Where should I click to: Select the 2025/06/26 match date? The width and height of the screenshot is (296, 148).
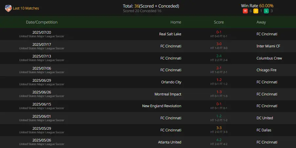coord(42,92)
